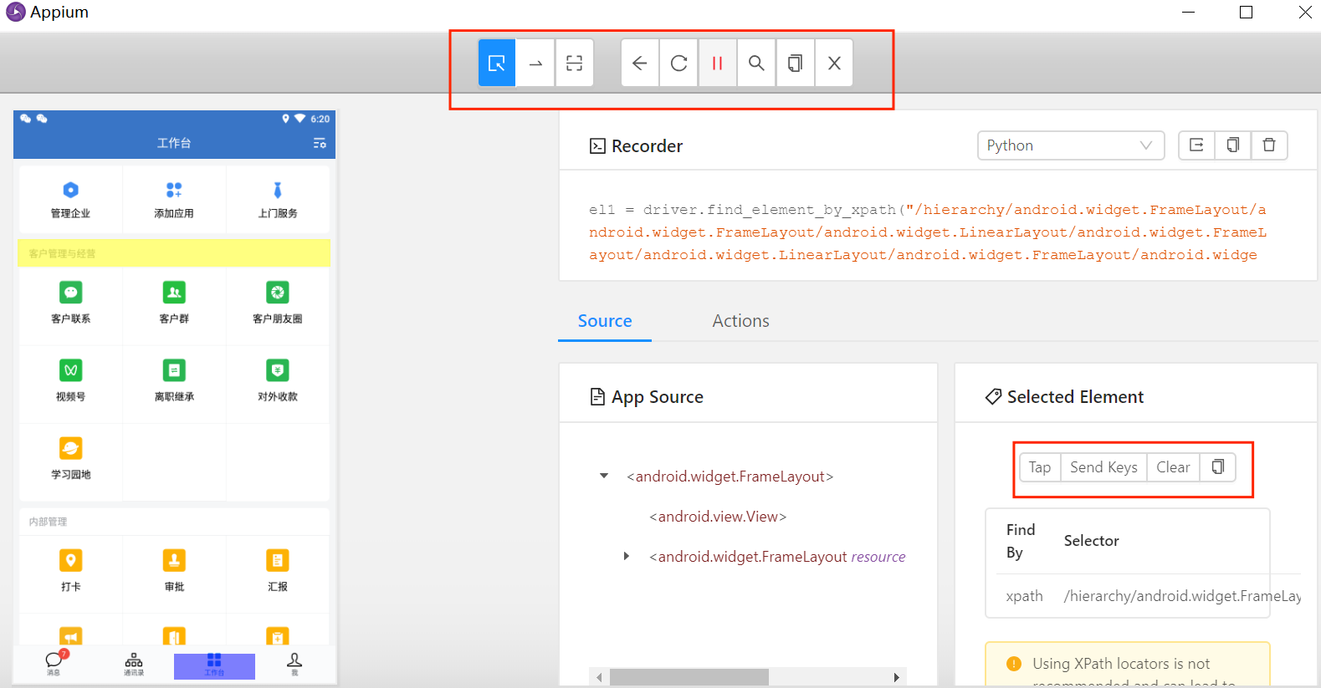Screen dimensions: 1321x688
Task: Clear recorded actions with trash icon
Action: 1269,145
